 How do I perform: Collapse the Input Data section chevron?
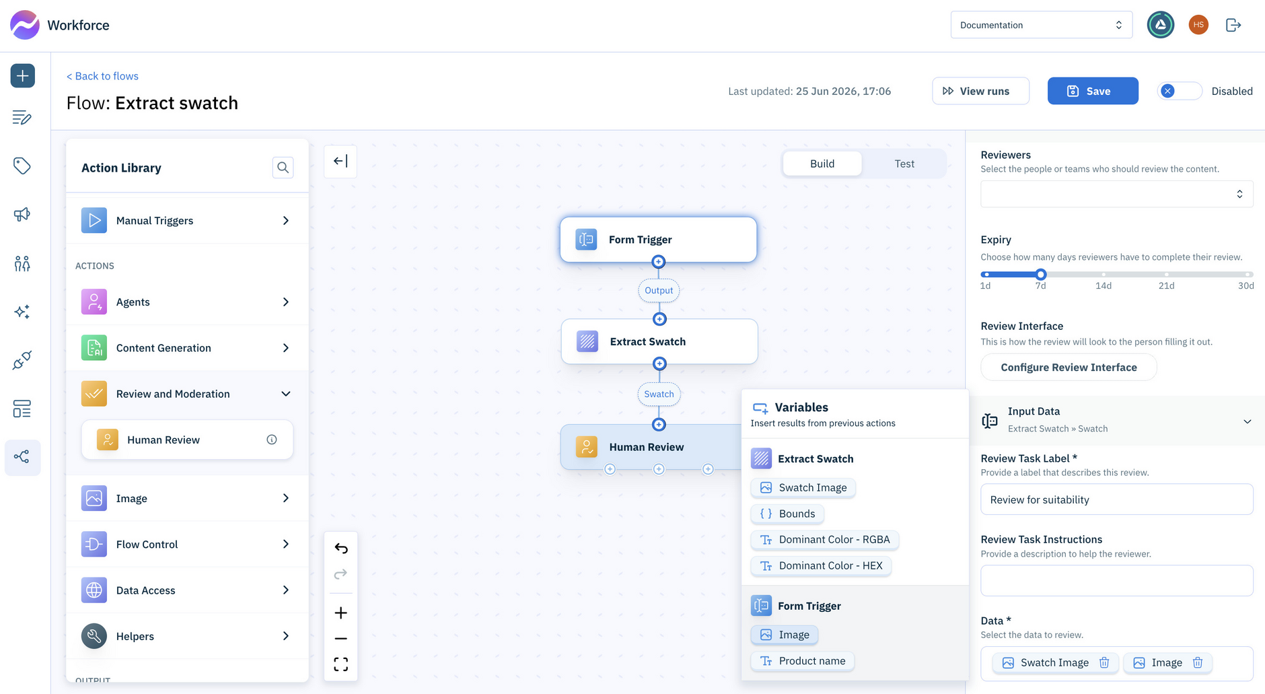(x=1247, y=421)
